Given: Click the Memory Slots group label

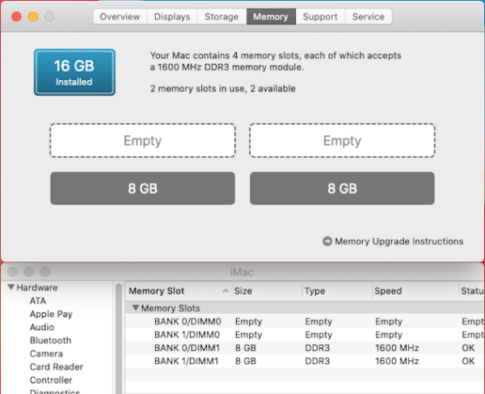Looking at the screenshot, I should click(171, 308).
